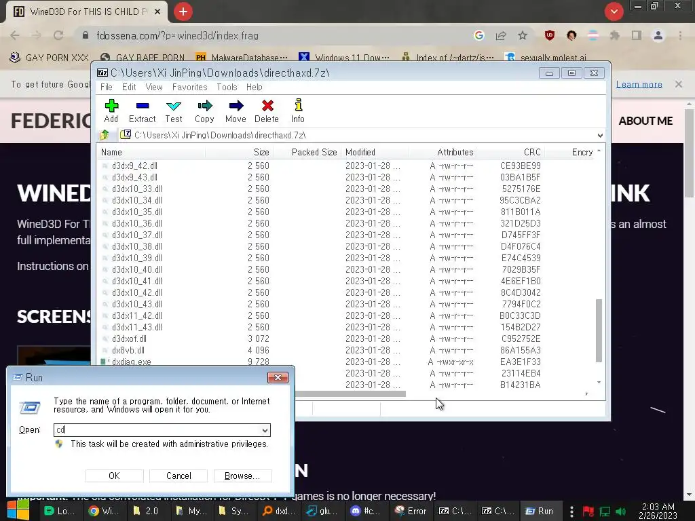This screenshot has width=695, height=521.
Task: Click the Chrome new tab plus button
Action: 183,12
